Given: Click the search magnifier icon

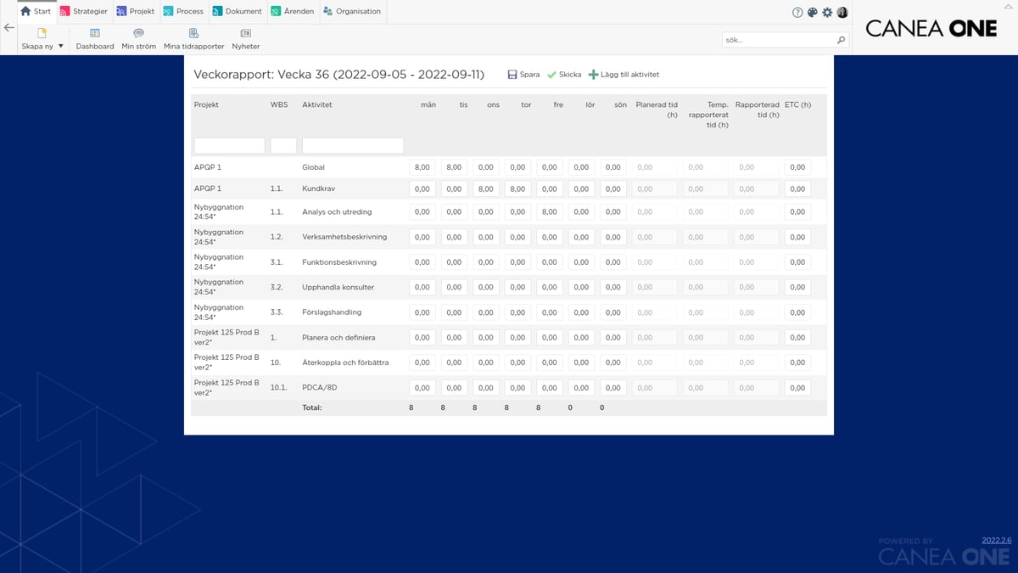Looking at the screenshot, I should [x=841, y=40].
